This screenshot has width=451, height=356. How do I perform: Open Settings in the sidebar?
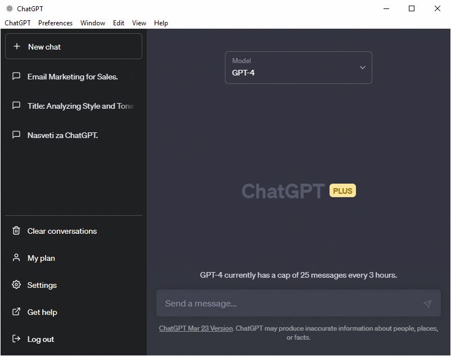74,285
